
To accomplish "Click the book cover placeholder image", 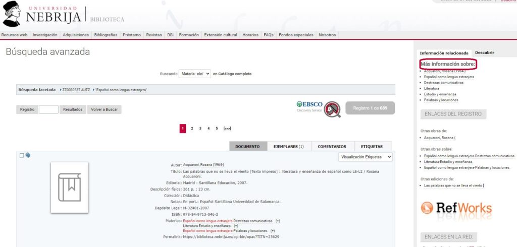I will [x=70, y=188].
